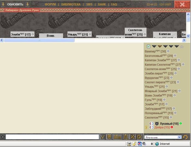
Task: Click the horizontal scrollbar thumb under the map
Action: point(39,40)
